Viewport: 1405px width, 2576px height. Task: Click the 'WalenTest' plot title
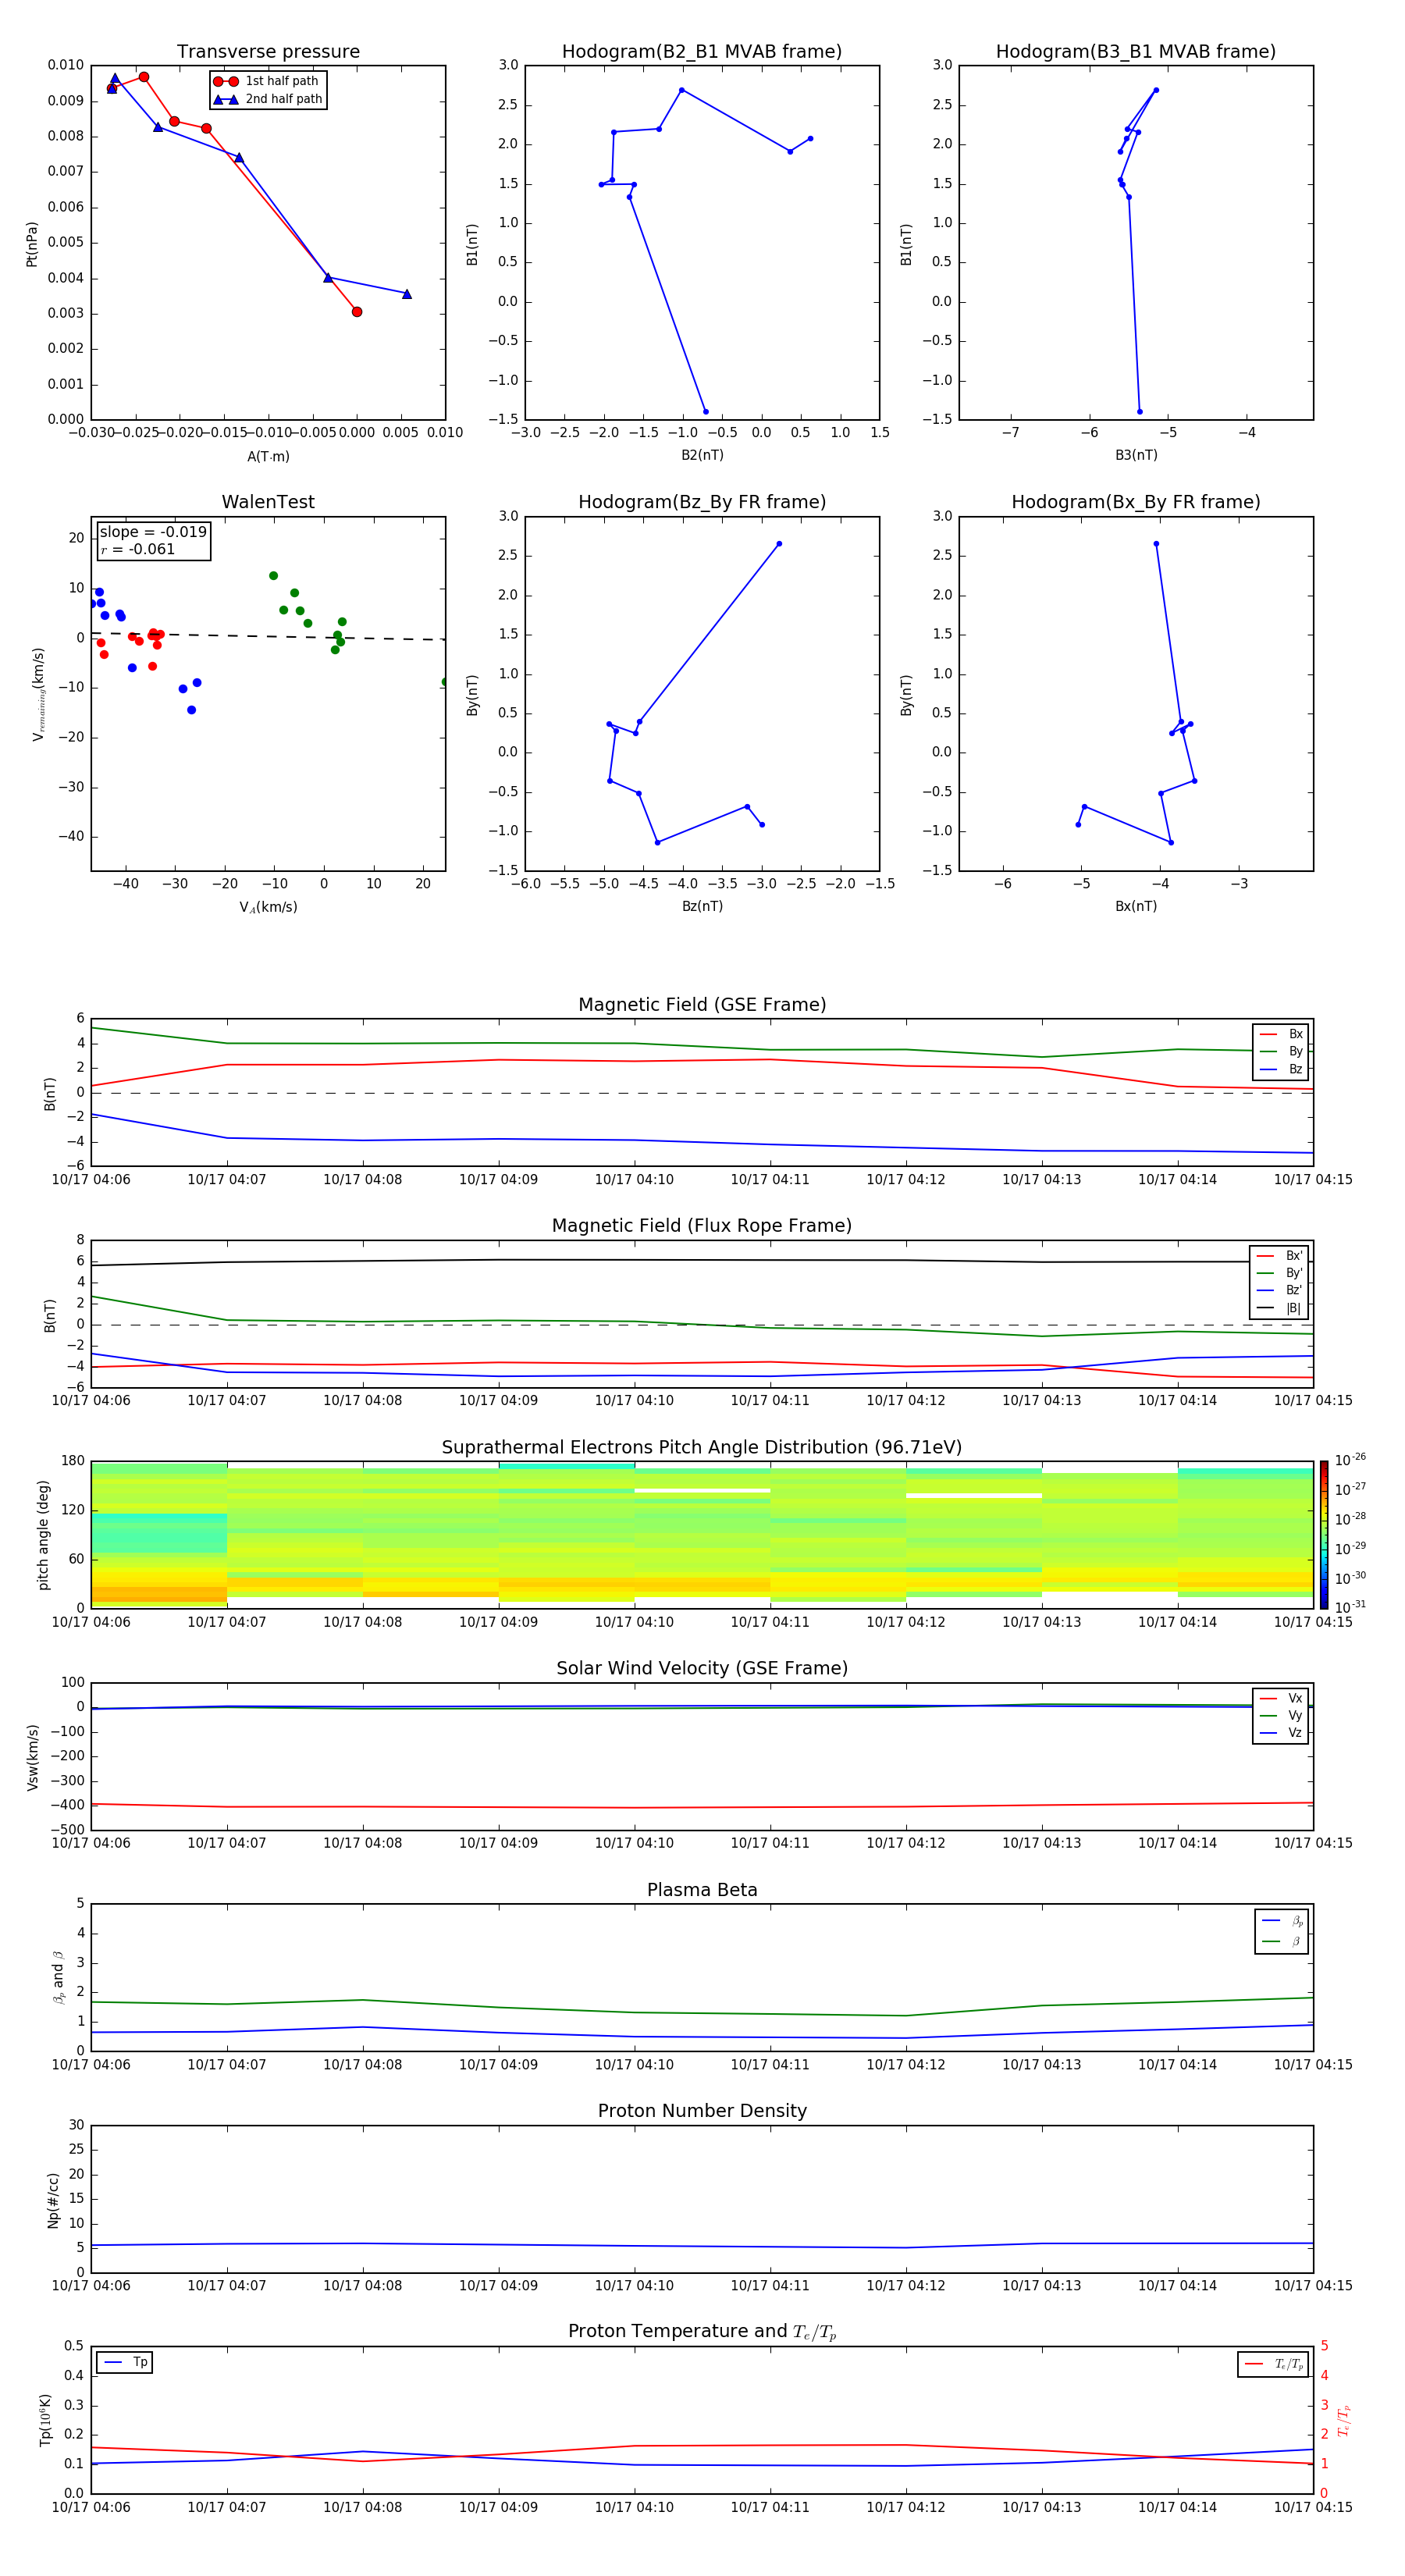point(268,502)
